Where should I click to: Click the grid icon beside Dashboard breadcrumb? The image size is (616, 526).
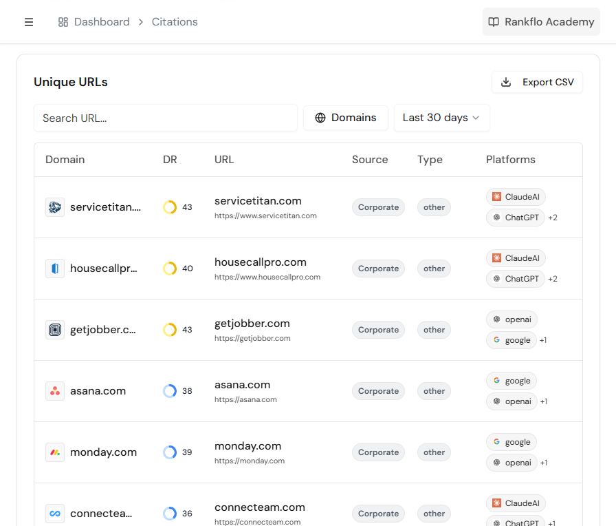tap(62, 21)
